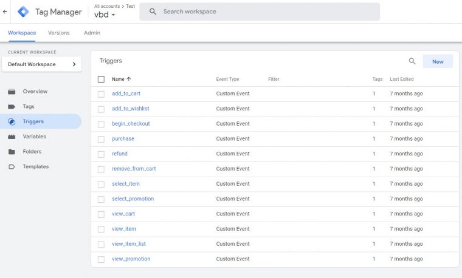Click the Templates sidebar icon
The image size is (462, 278).
[12, 166]
